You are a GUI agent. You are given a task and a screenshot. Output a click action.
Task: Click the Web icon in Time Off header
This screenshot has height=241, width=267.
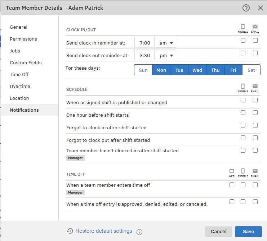click(232, 171)
